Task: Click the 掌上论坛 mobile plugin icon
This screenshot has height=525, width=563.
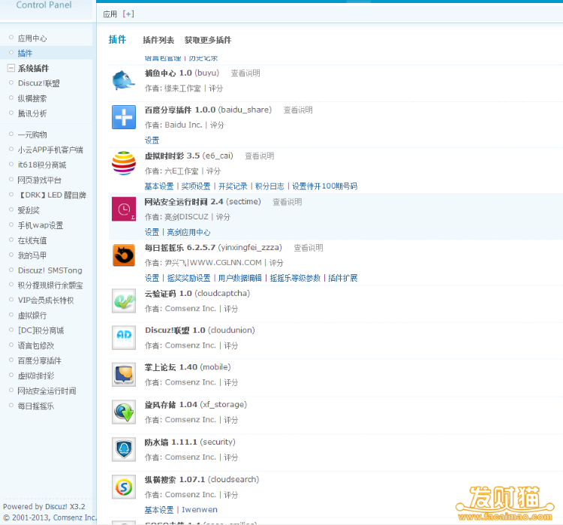Action: pyautogui.click(x=124, y=375)
